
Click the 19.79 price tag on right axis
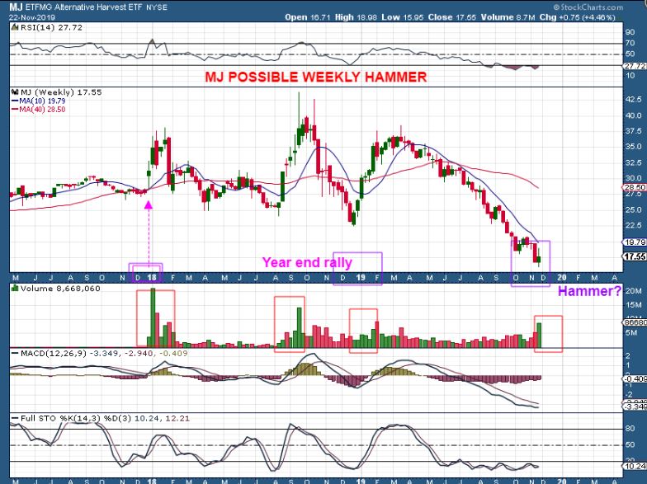pos(635,242)
